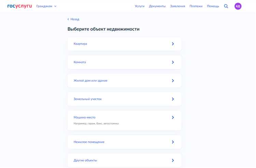Screen dimensions: 256x168
Task: Open the Госуслуги logo home link
Action: point(19,6)
